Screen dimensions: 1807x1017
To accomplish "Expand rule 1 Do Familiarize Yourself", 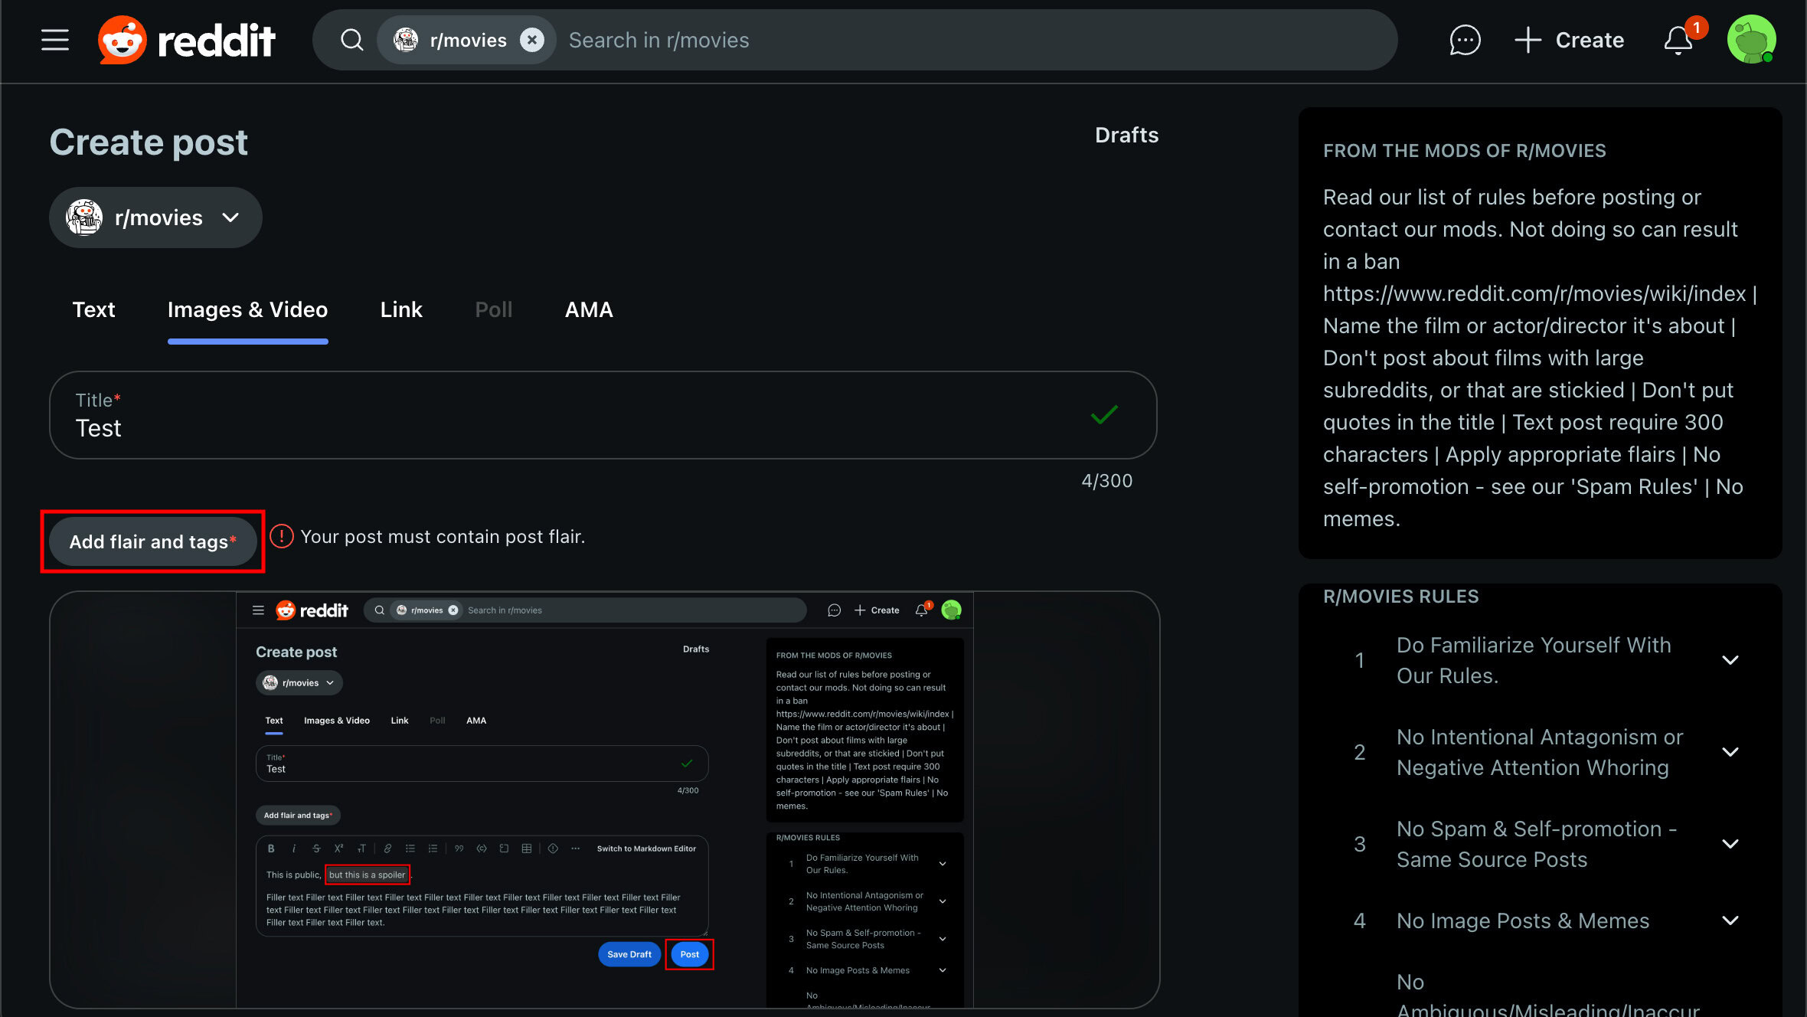I will pyautogui.click(x=1729, y=660).
